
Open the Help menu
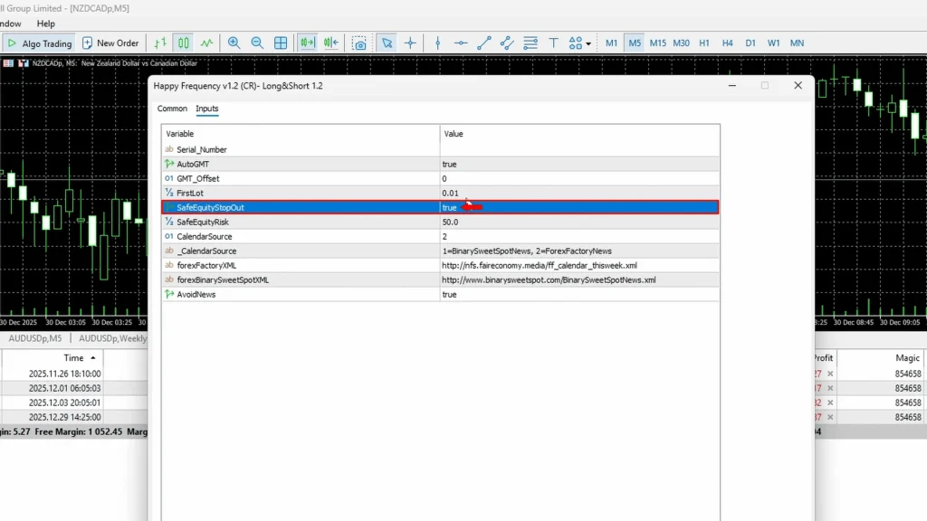pyautogui.click(x=45, y=24)
